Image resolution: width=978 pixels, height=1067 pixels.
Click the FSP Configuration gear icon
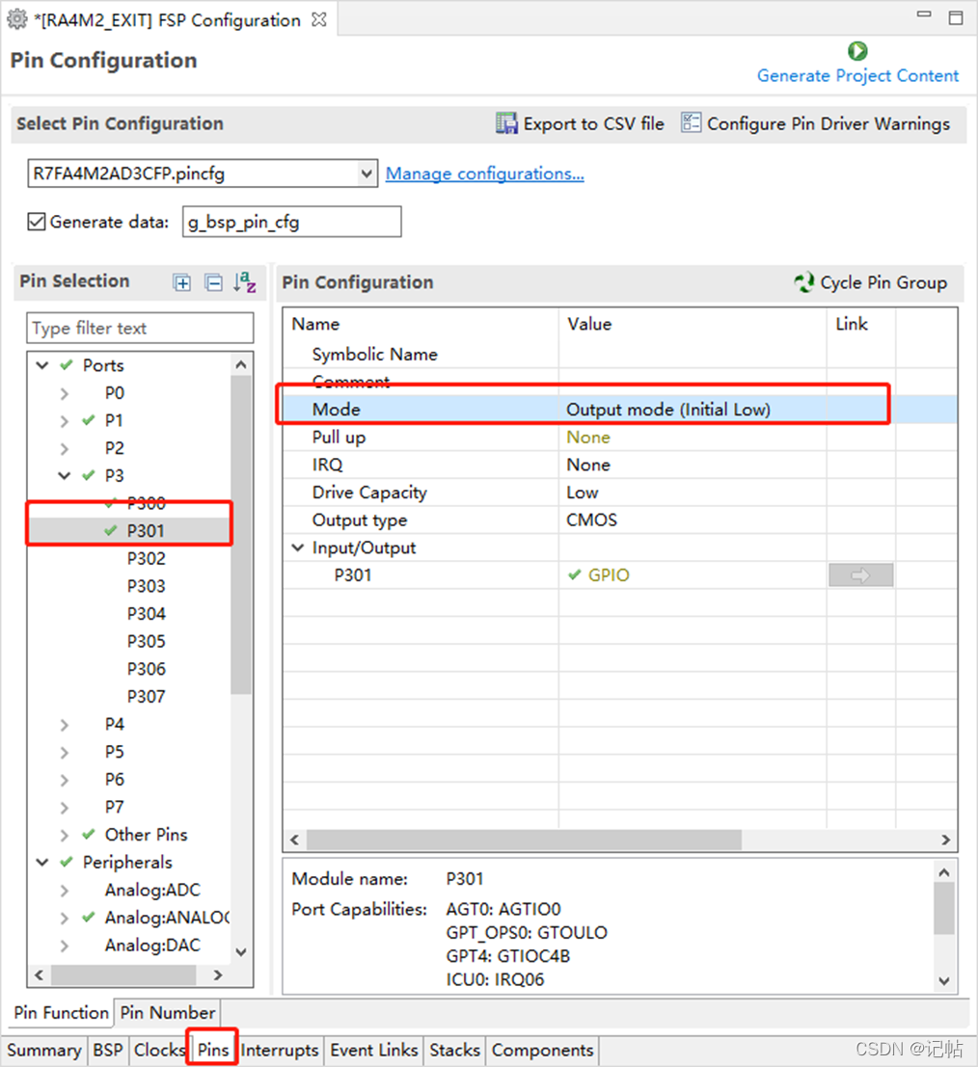tap(17, 19)
